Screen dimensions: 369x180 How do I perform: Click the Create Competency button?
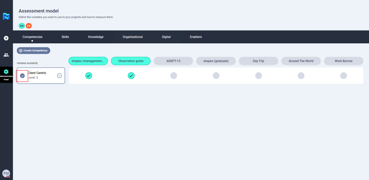click(x=33, y=50)
